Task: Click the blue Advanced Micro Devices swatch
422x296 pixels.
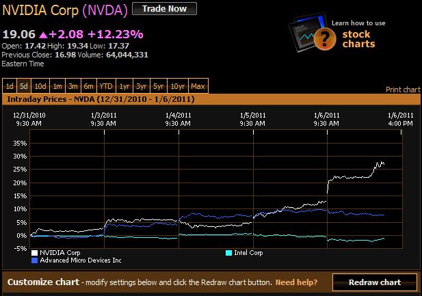Action: pyautogui.click(x=34, y=260)
